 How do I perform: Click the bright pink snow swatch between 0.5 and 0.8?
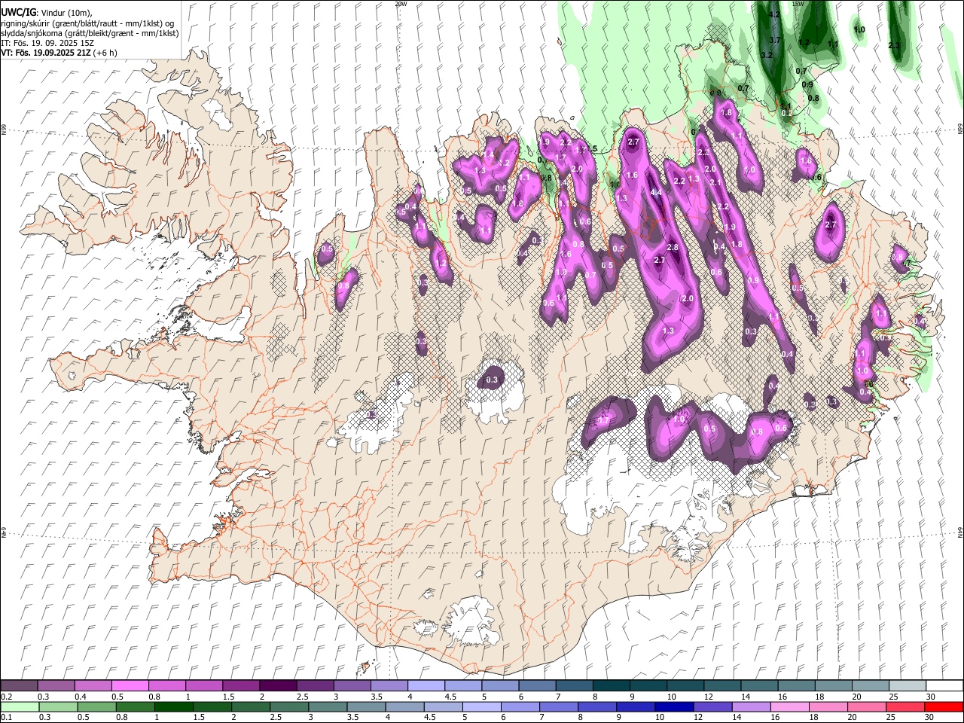pos(130,686)
